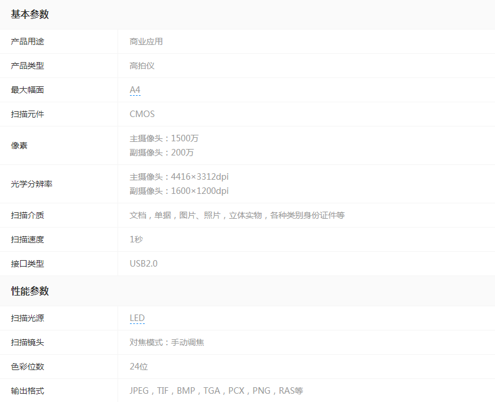Select the USB2.0 interface value

click(x=142, y=263)
